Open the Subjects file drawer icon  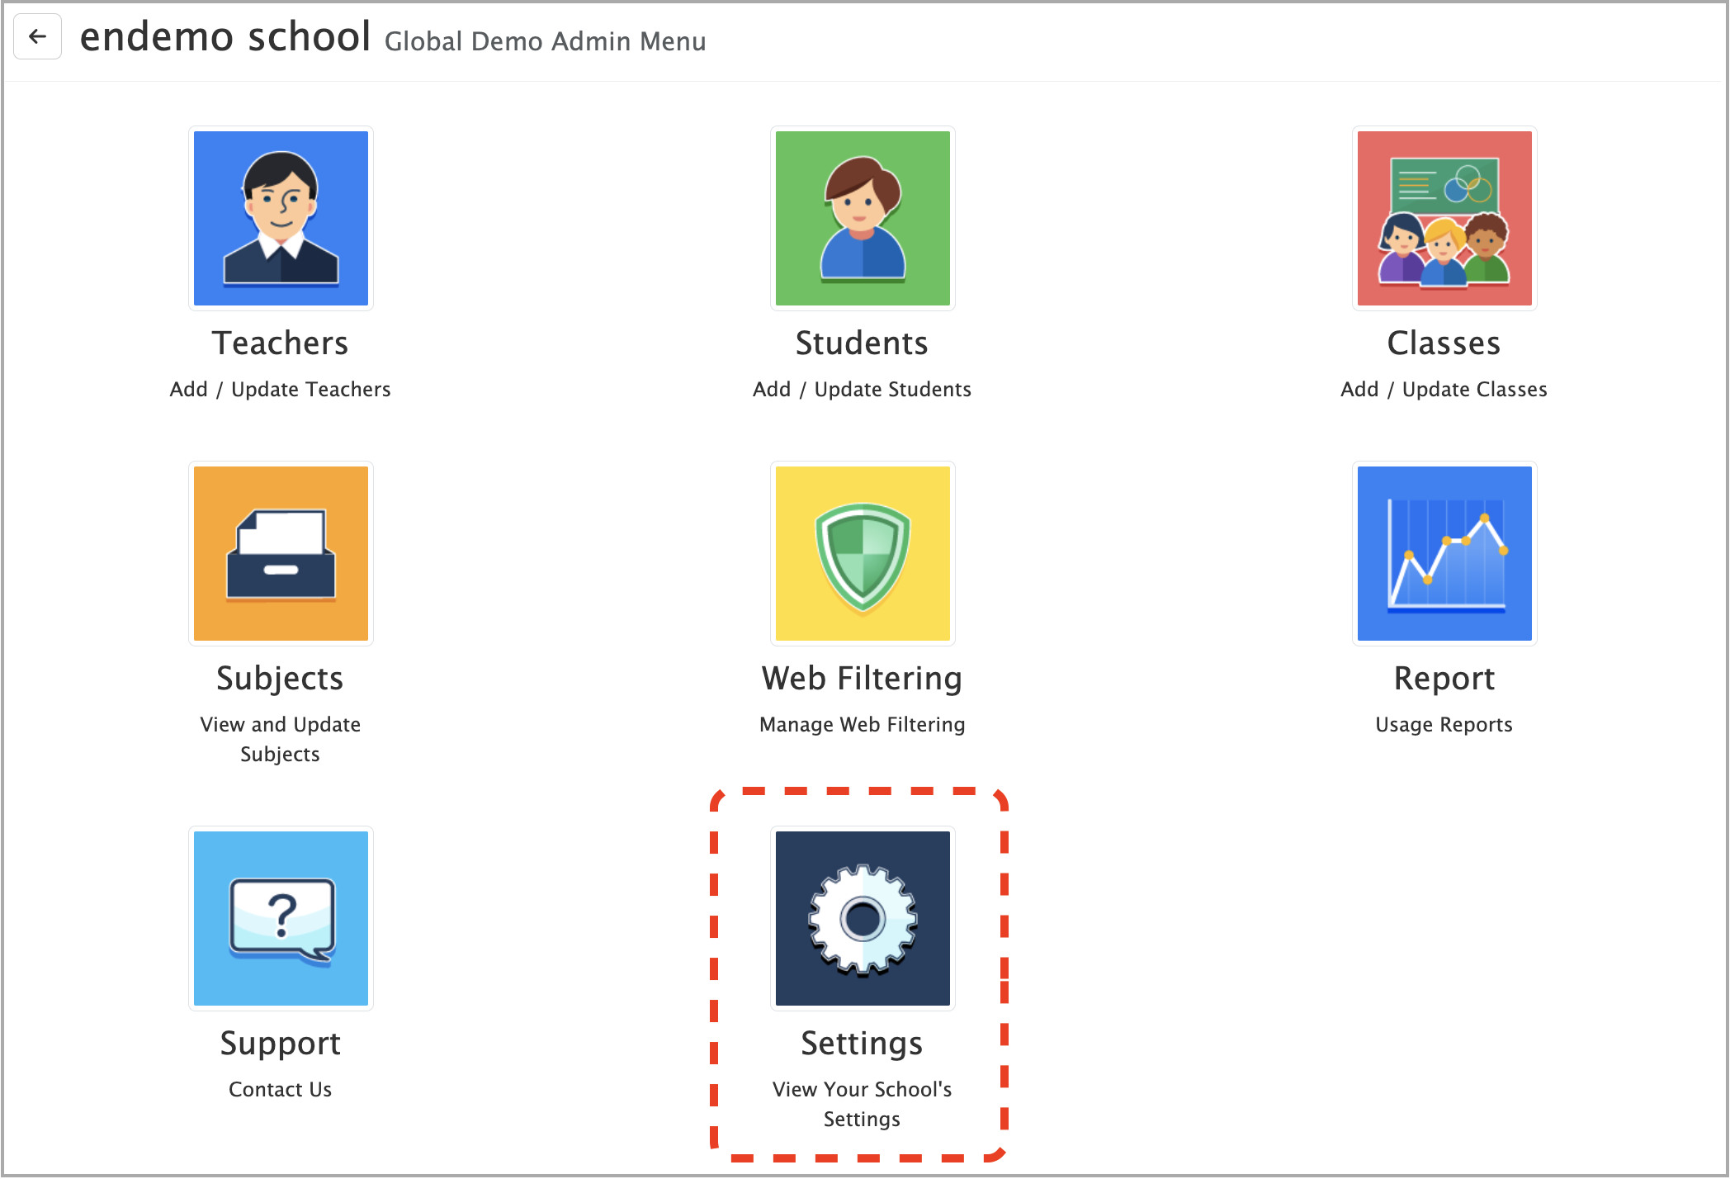[281, 553]
